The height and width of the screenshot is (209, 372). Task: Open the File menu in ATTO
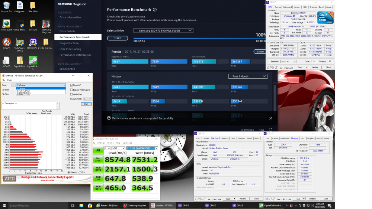pyautogui.click(x=3, y=80)
